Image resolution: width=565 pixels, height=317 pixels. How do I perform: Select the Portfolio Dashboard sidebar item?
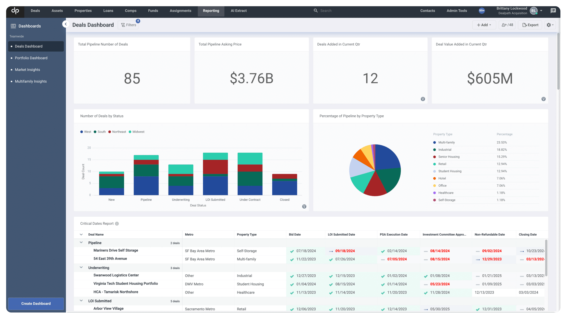click(x=31, y=58)
